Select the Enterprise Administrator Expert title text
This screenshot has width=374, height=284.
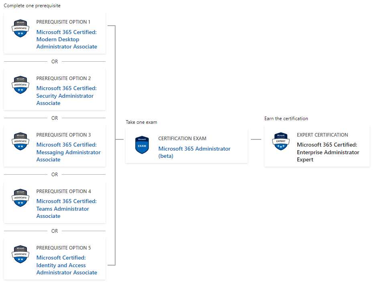pyautogui.click(x=328, y=152)
